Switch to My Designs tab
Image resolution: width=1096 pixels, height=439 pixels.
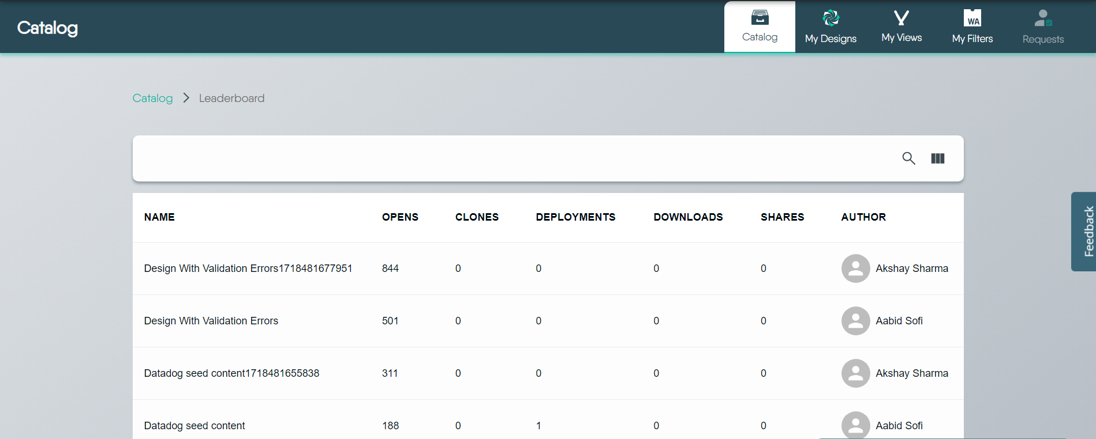[x=831, y=27]
